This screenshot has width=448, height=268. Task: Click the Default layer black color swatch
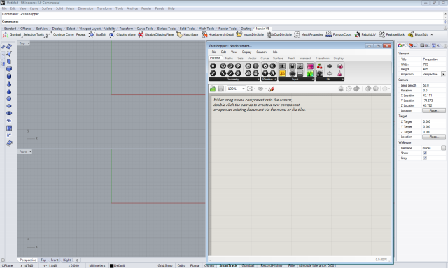[112, 266]
